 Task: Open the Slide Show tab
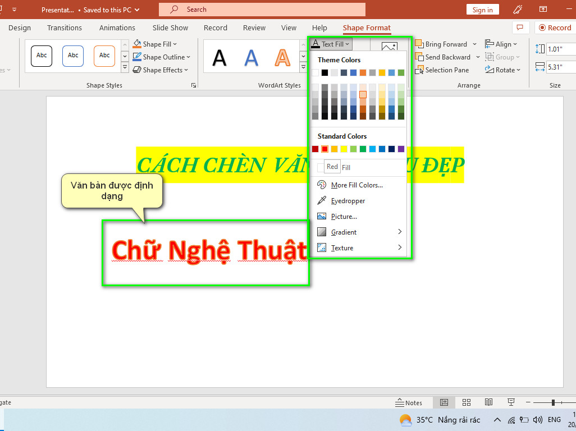tap(170, 27)
